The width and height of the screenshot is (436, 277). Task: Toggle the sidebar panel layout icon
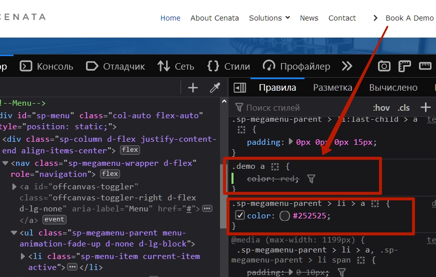click(x=240, y=88)
